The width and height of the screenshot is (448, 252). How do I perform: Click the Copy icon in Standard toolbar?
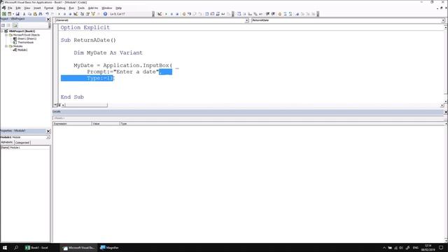(29, 14)
